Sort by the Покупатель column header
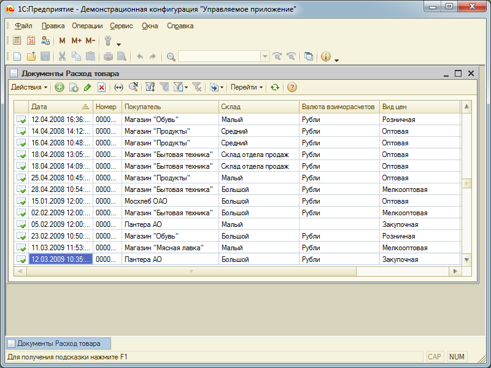The width and height of the screenshot is (491, 368). pyautogui.click(x=169, y=107)
